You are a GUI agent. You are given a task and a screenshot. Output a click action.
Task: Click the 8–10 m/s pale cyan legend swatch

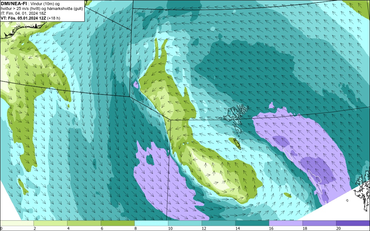coord(151,223)
